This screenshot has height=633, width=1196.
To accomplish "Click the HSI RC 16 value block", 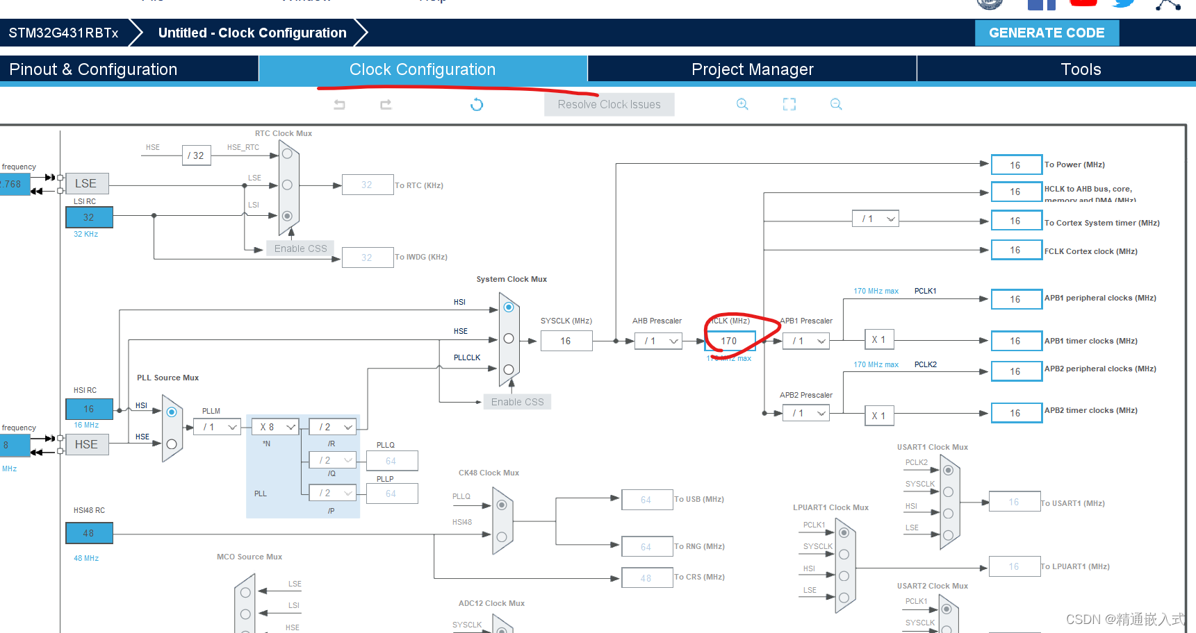I will click(89, 409).
